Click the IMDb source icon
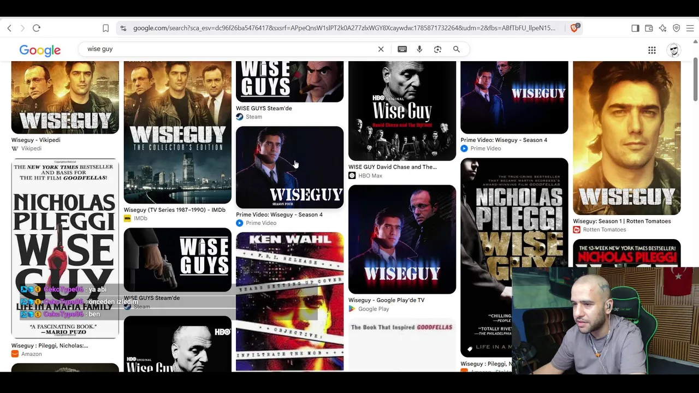Screen dimensions: 699x393 (x=127, y=218)
